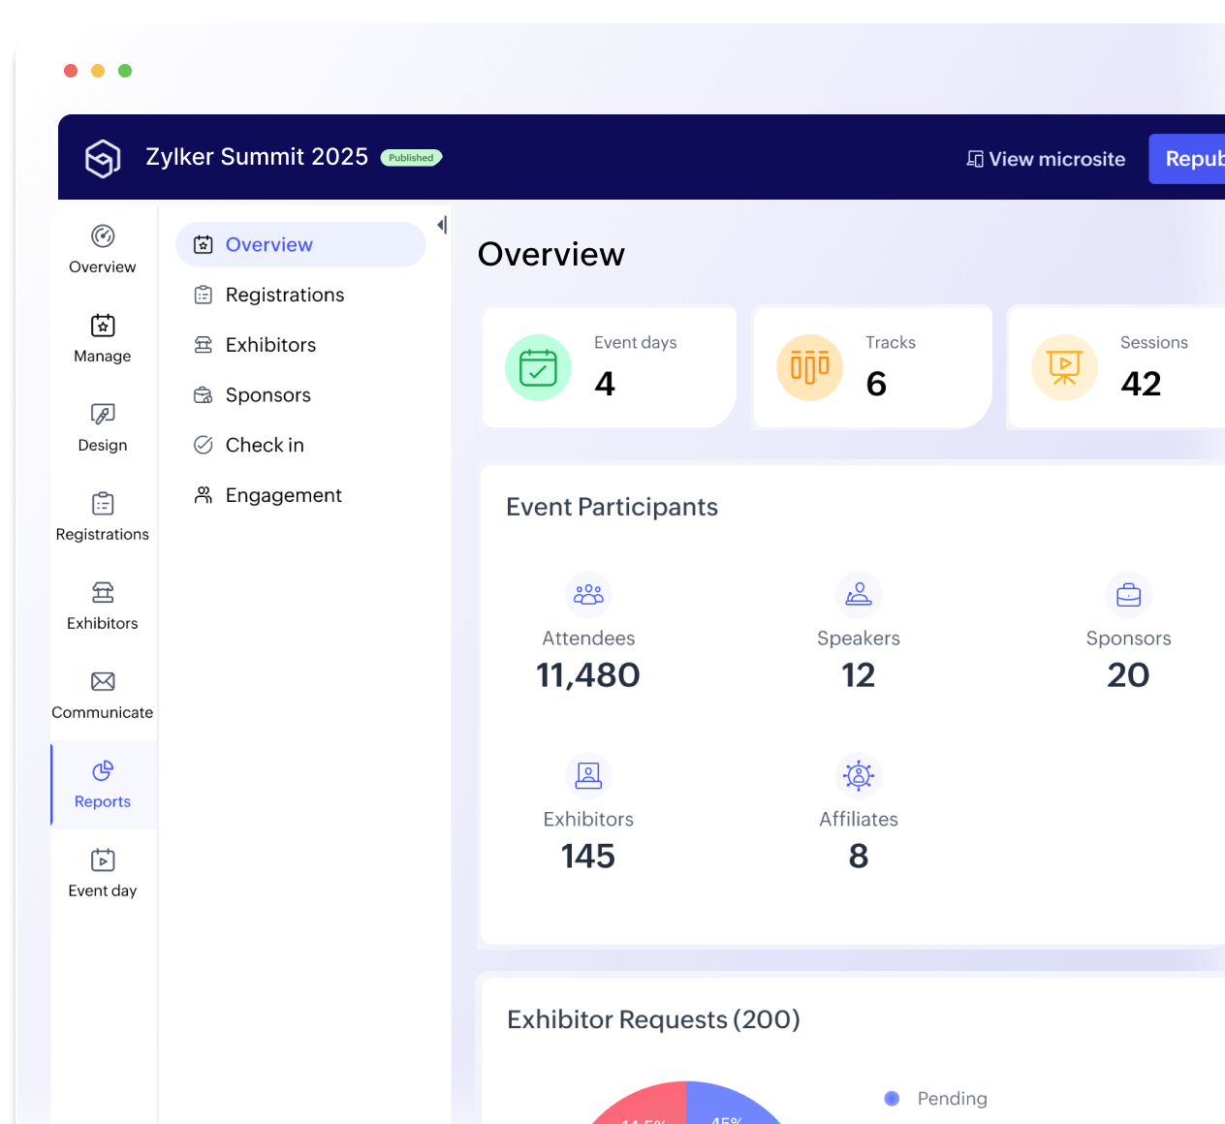The image size is (1225, 1124).
Task: Open Registrations in the submenu
Action: pyautogui.click(x=284, y=296)
